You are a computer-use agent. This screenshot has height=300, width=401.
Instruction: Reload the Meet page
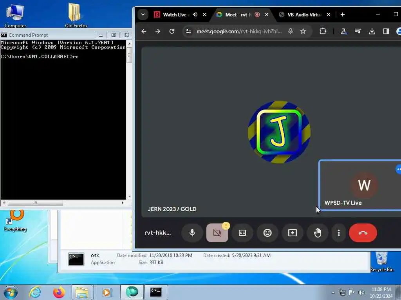172,31
